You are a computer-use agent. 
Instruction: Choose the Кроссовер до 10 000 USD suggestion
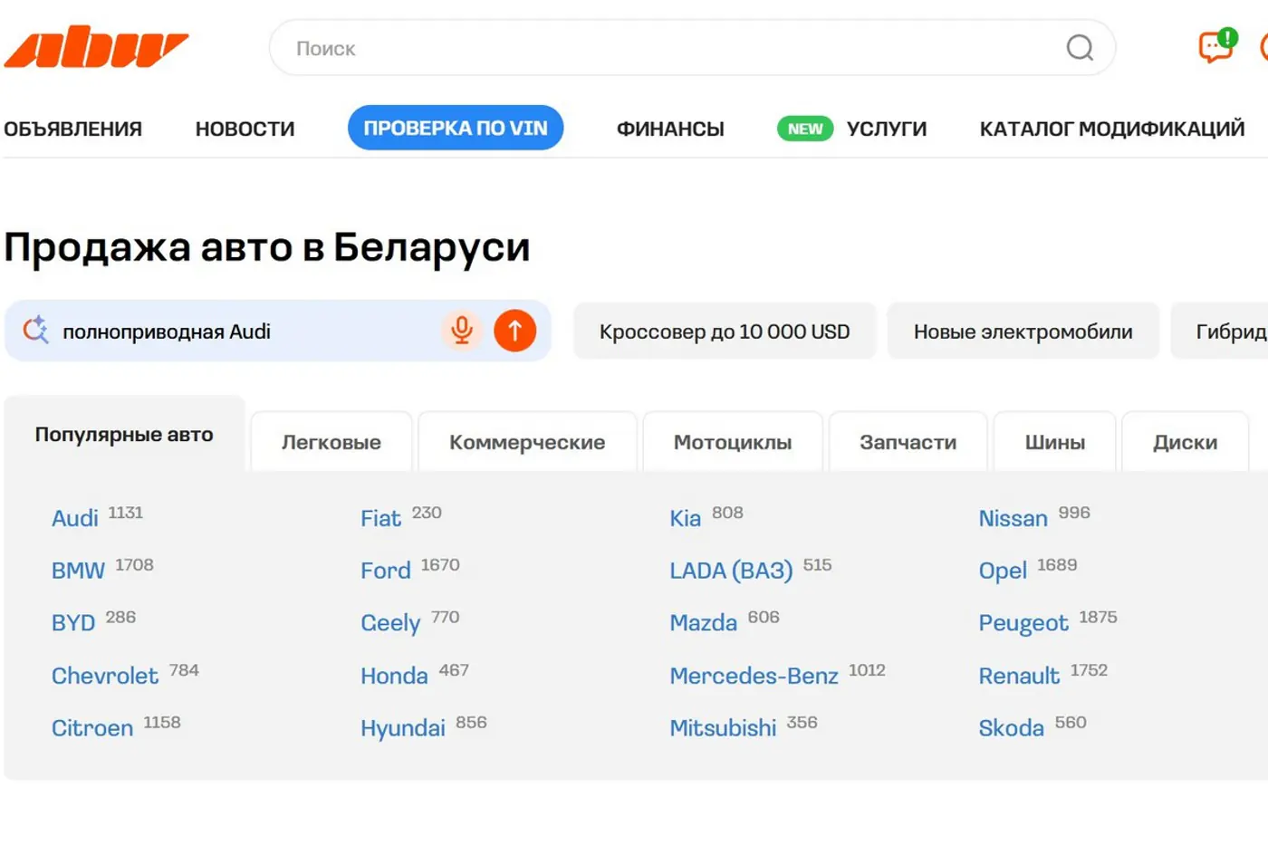pos(724,331)
